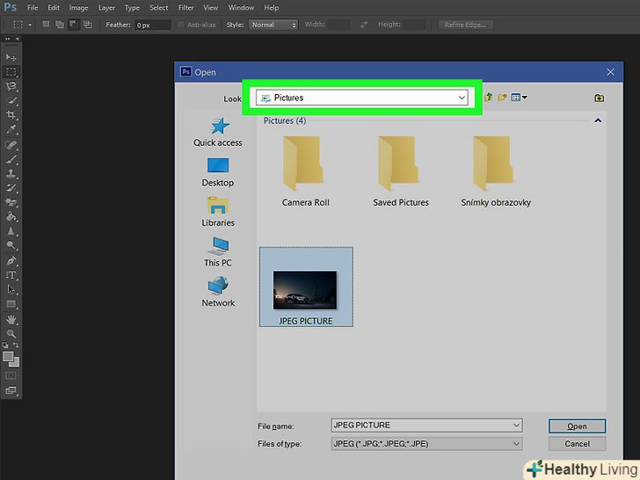
Task: Expand the Files of type dropdown
Action: (426, 444)
